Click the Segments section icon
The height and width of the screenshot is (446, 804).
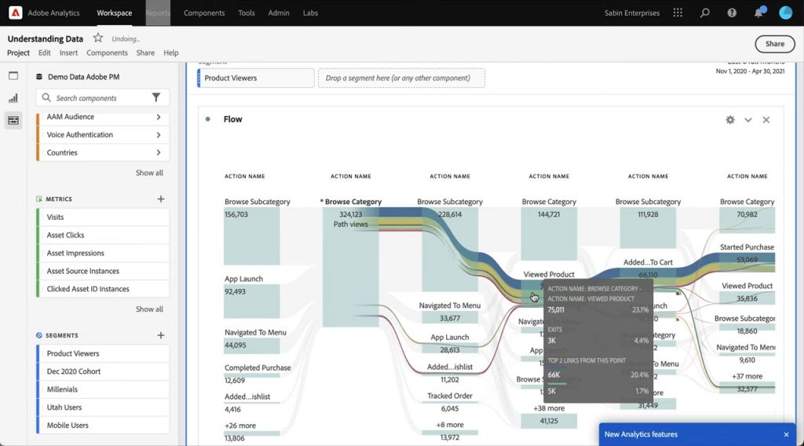click(x=39, y=335)
